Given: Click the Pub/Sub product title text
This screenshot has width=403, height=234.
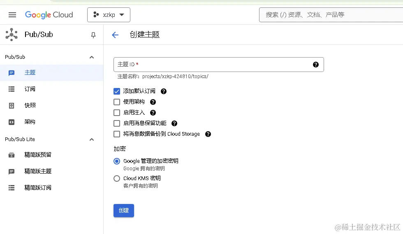Looking at the screenshot, I should click(x=39, y=35).
